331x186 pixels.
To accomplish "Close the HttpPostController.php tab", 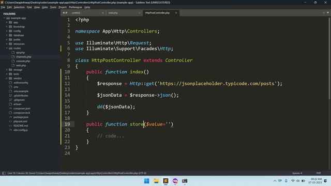I will pyautogui.click(x=176, y=13).
